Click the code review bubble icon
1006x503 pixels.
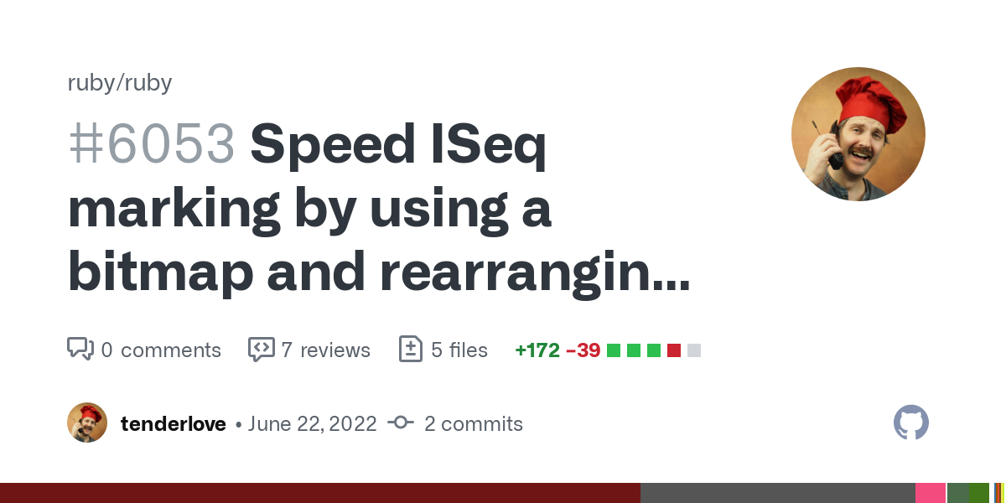pyautogui.click(x=262, y=349)
